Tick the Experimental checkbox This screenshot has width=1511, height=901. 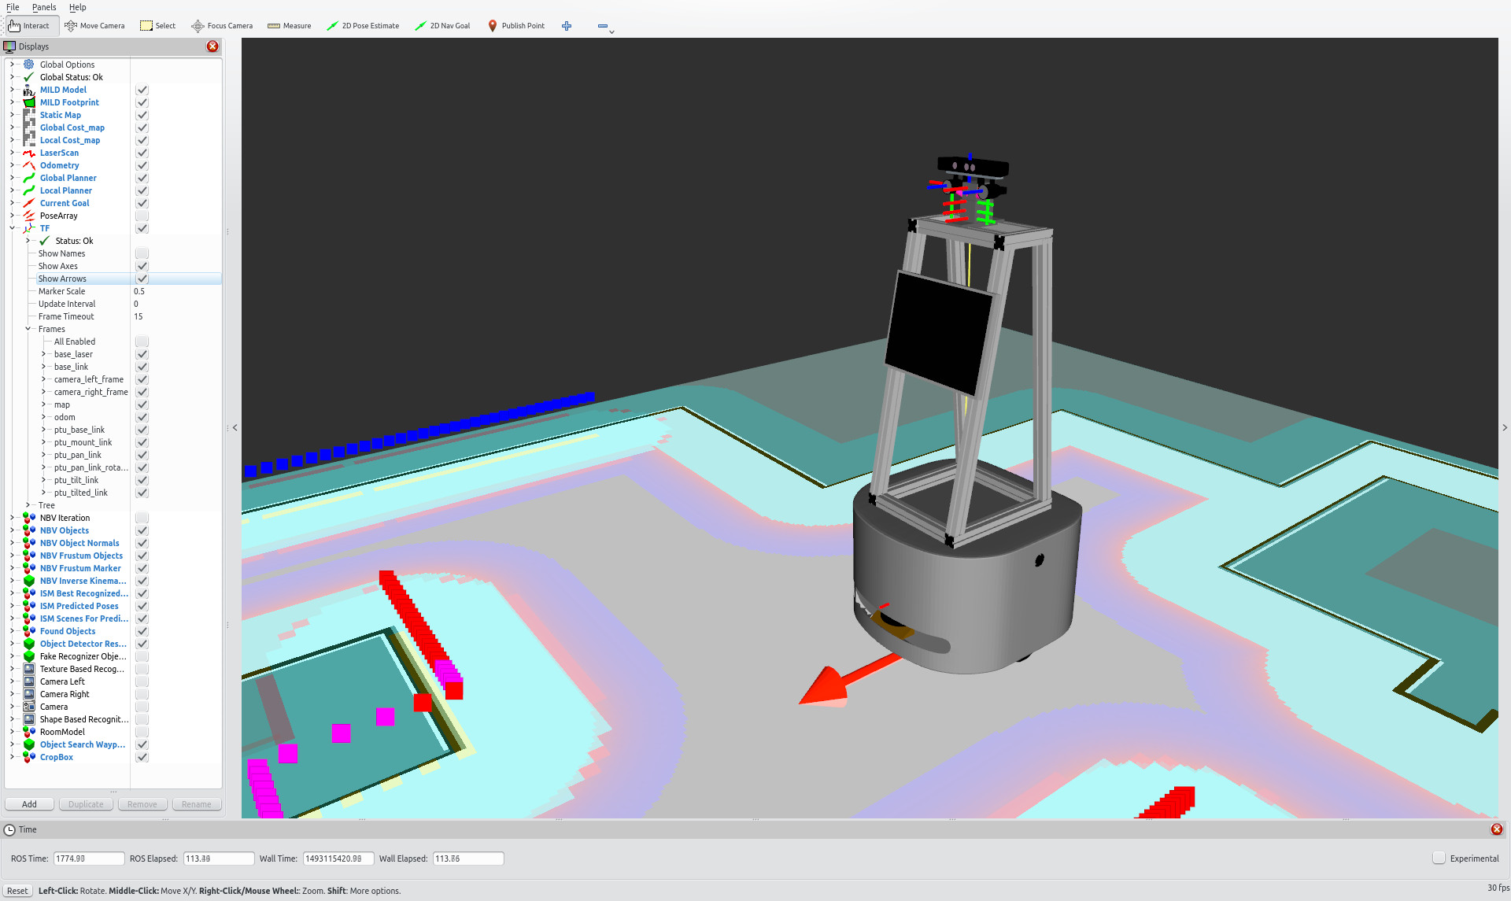tap(1439, 859)
